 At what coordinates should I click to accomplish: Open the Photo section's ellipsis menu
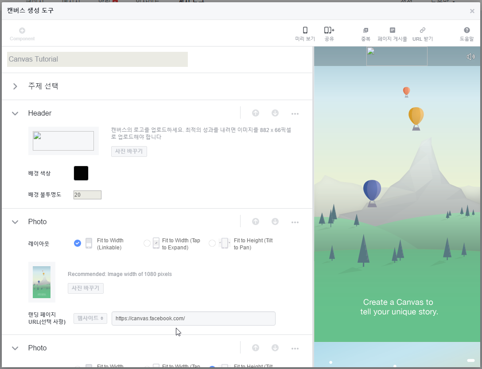(295, 222)
